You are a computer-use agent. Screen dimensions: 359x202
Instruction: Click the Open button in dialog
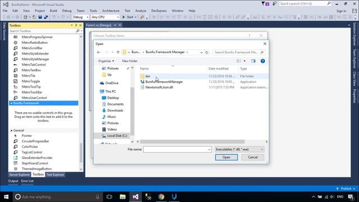point(226,157)
